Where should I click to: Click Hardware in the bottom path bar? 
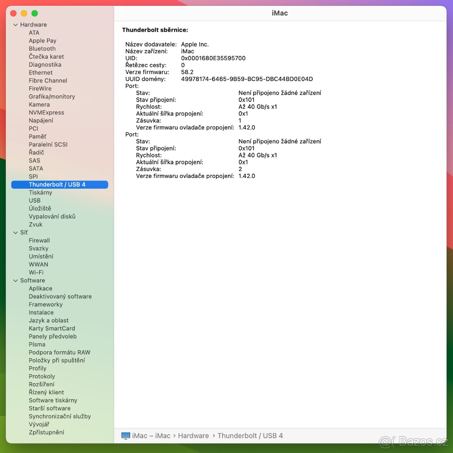[x=193, y=436]
